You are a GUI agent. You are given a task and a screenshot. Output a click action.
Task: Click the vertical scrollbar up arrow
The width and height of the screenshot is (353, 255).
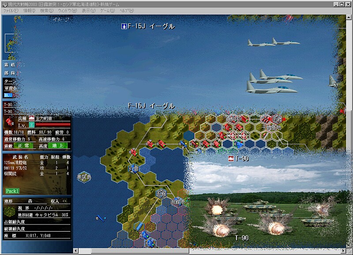[349, 17]
